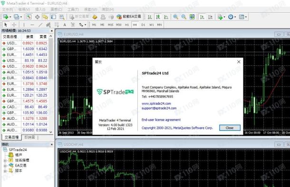Click the New Order button

79,17
